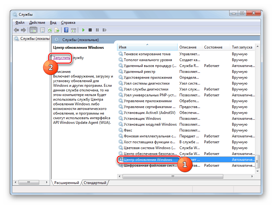Image resolution: width=273 pixels, height=205 pixels.
Task: Open the Действие menu
Action: click(x=37, y=23)
